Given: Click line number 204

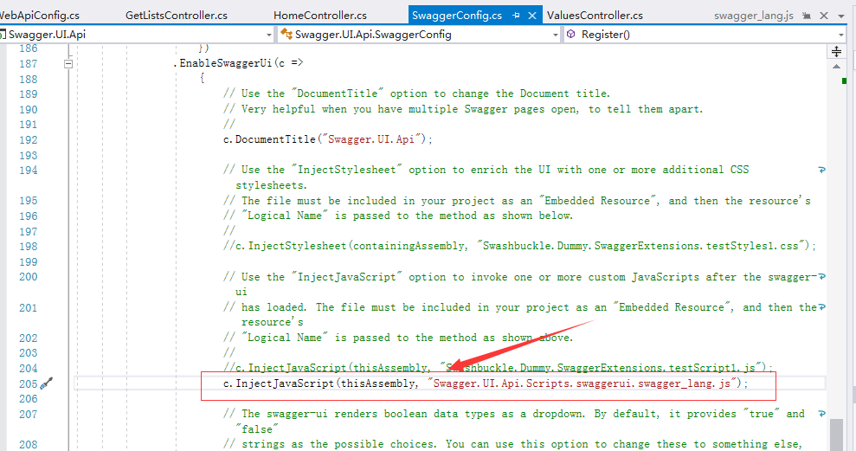Looking at the screenshot, I should pyautogui.click(x=29, y=369).
